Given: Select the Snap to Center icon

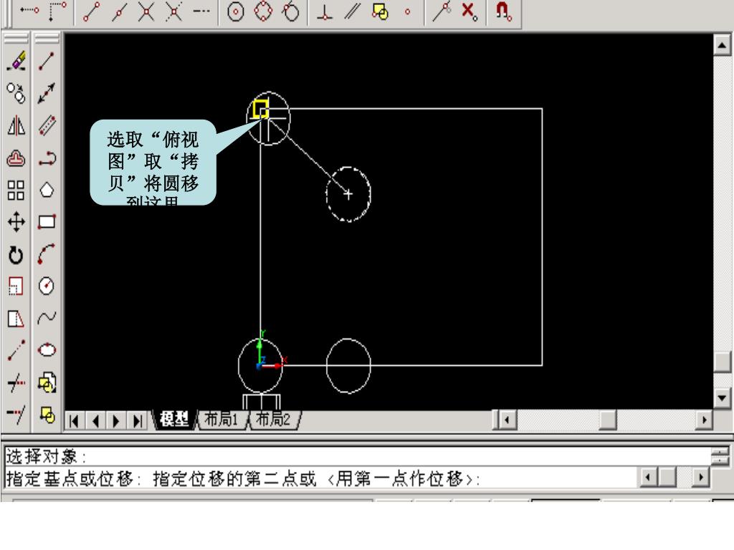Looking at the screenshot, I should coord(235,11).
